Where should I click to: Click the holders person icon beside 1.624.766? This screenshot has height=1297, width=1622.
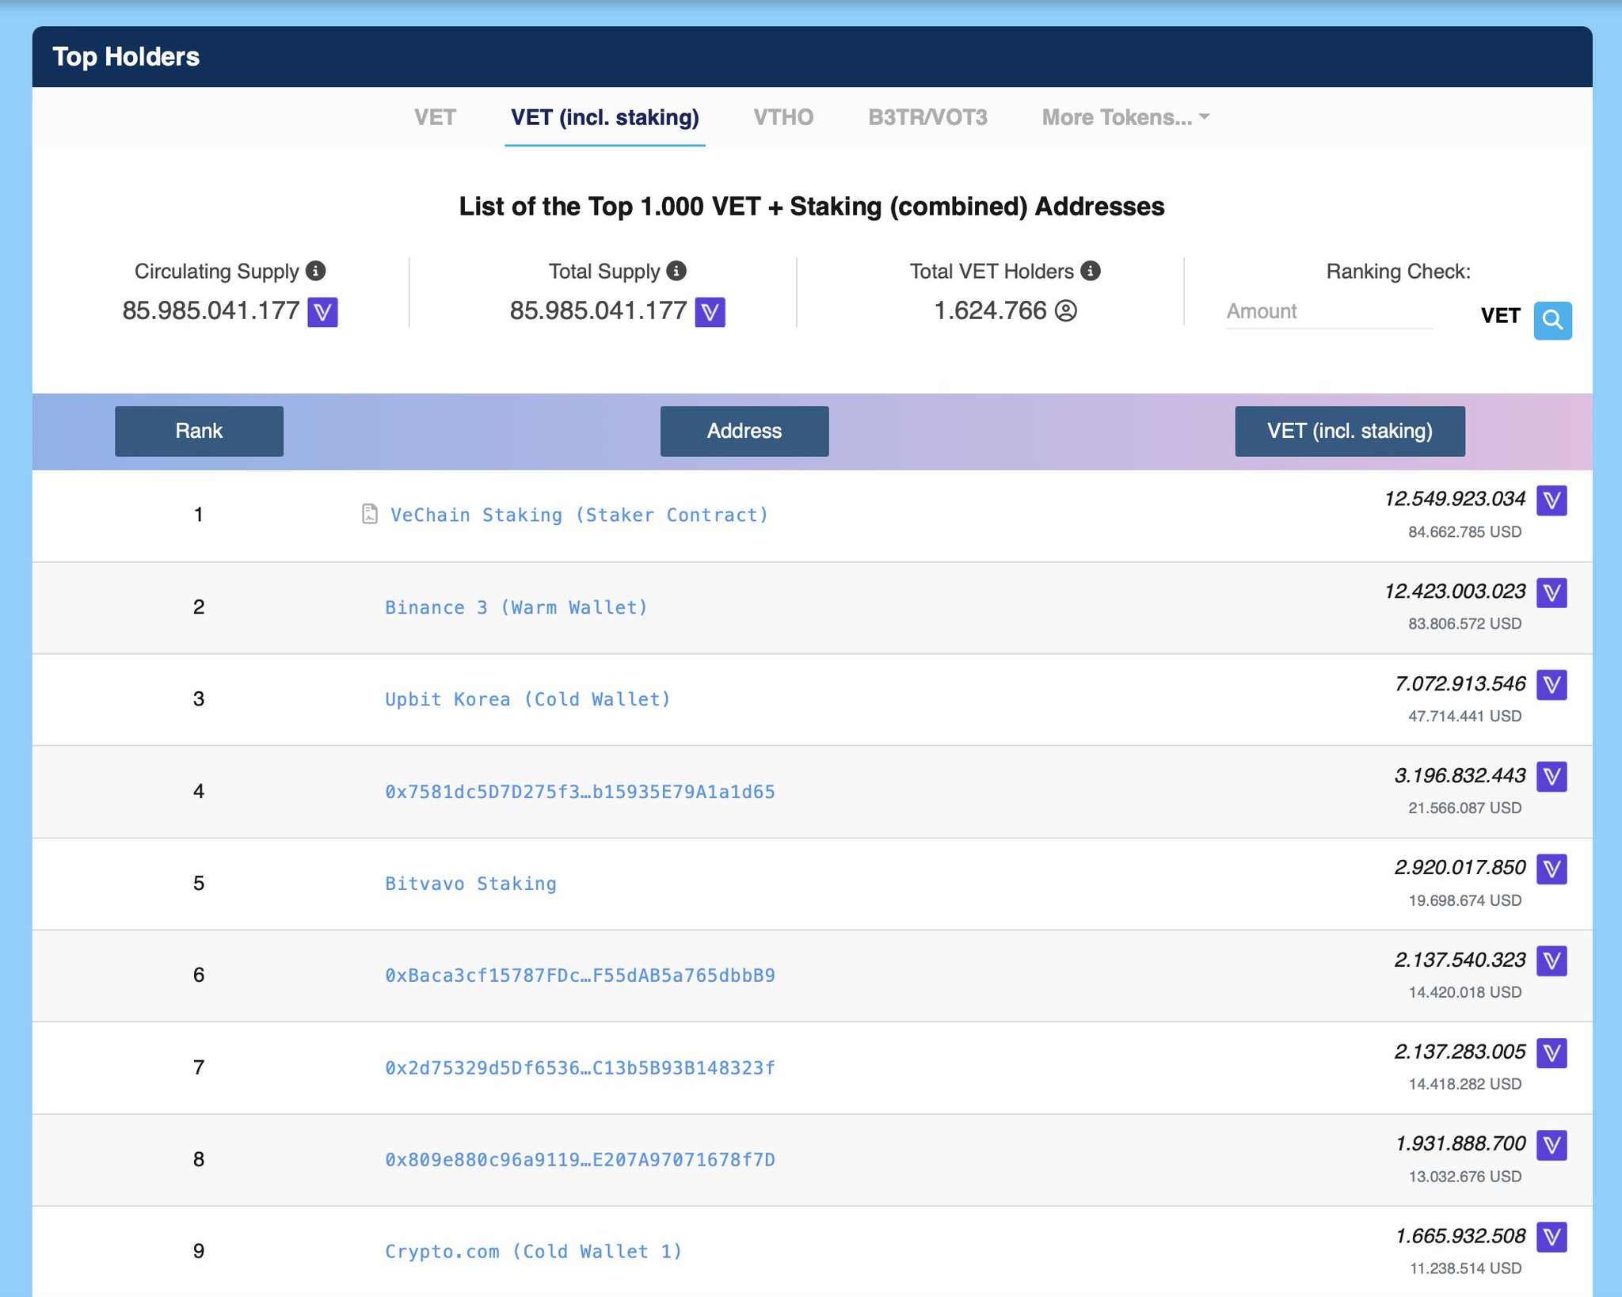[1066, 311]
